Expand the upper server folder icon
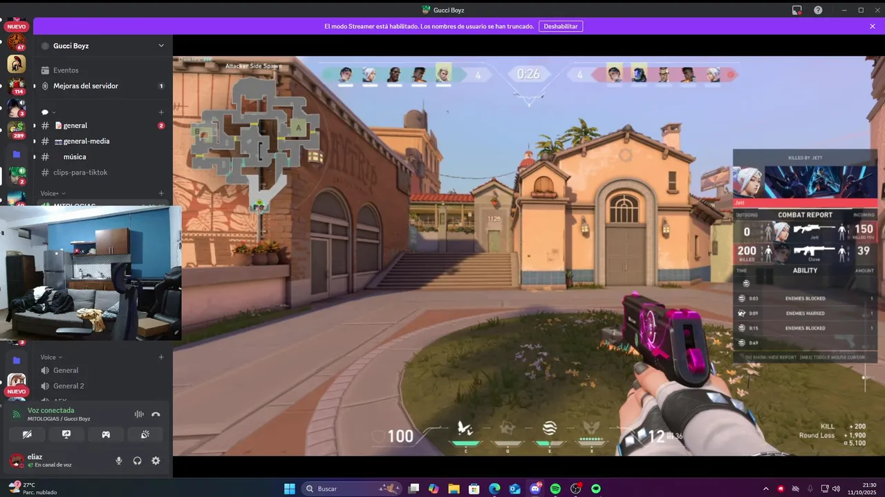The height and width of the screenshot is (497, 885). [17, 154]
